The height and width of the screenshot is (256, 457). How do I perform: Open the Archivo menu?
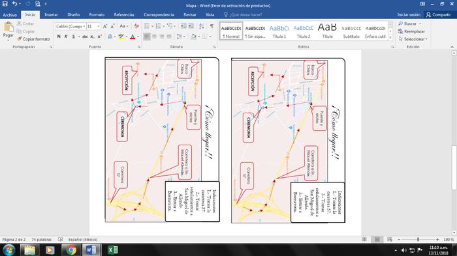click(10, 14)
